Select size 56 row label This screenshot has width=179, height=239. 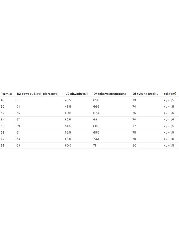tap(3, 126)
